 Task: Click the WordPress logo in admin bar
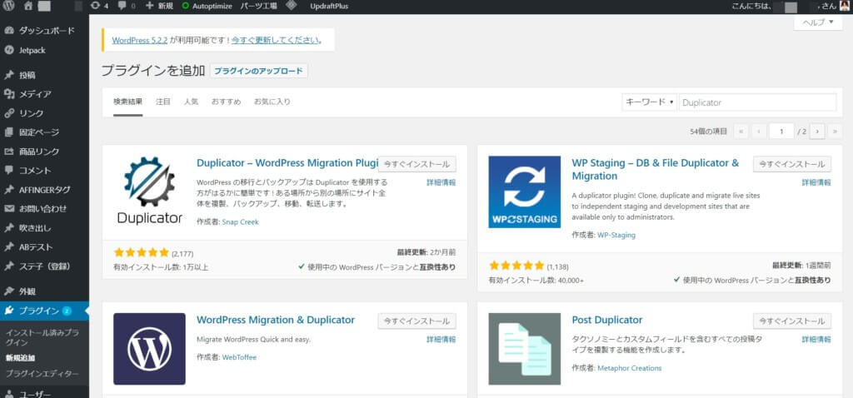coord(9,6)
